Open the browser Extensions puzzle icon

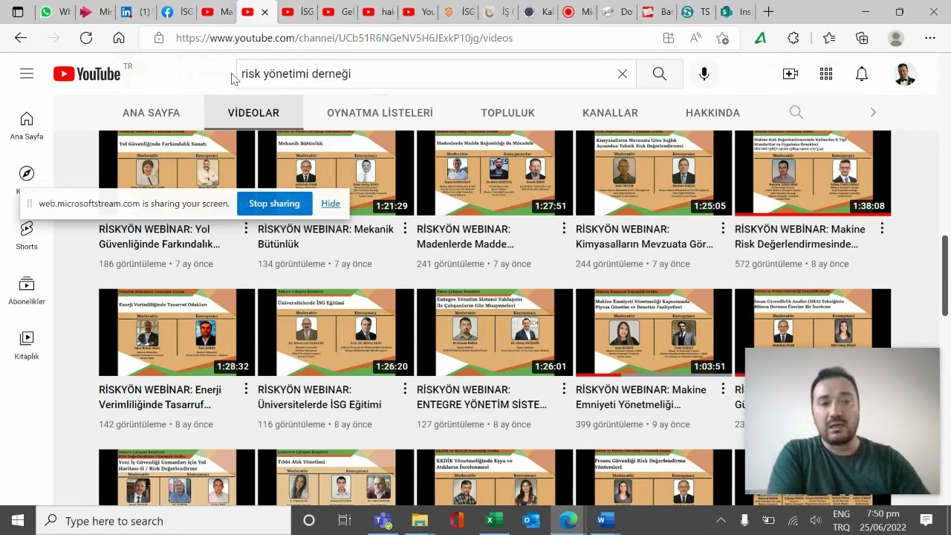[793, 38]
